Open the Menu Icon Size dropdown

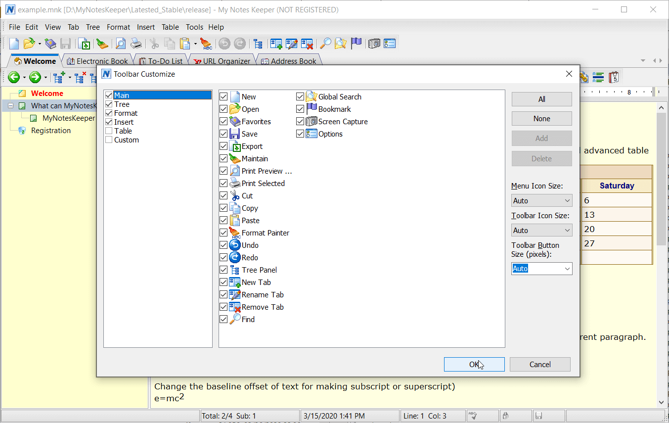pos(542,200)
